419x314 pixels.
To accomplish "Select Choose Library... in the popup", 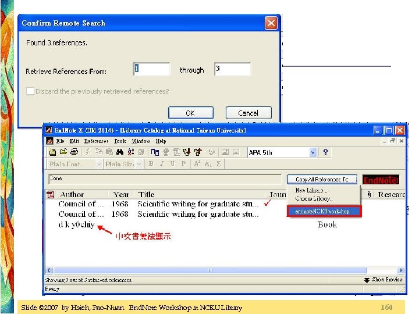I will point(314,199).
